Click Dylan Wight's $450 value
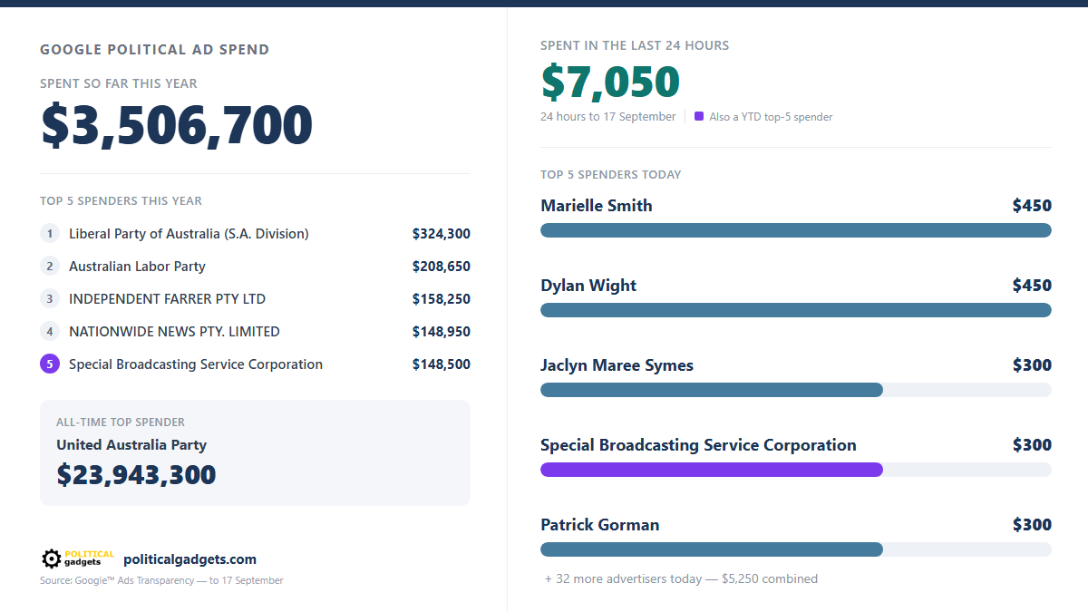1088x612 pixels. coord(1032,286)
